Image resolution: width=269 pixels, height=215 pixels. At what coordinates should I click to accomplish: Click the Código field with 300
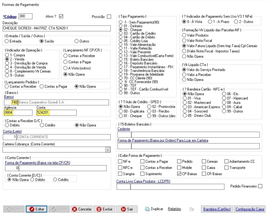25,16
